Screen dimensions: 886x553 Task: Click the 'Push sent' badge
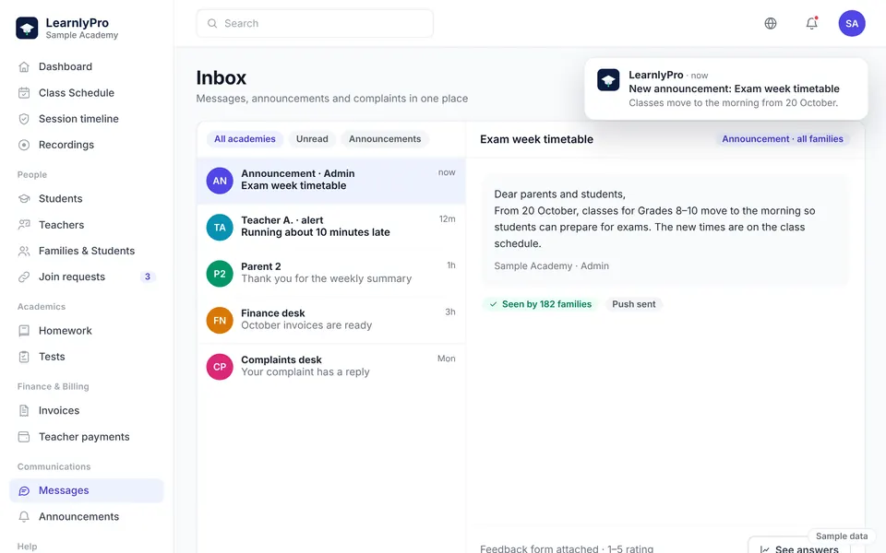point(634,304)
